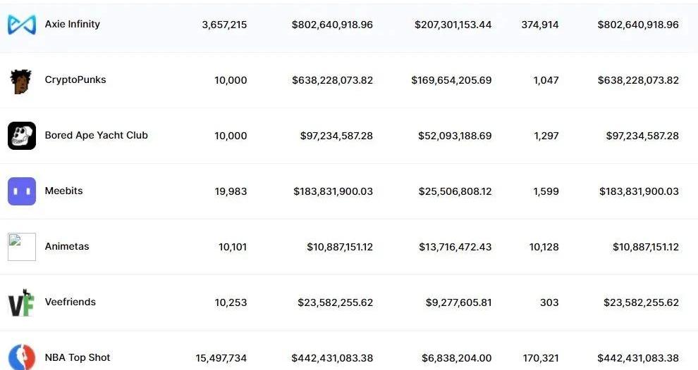
Task: Click the Veefriends VF logo
Action: click(x=21, y=303)
